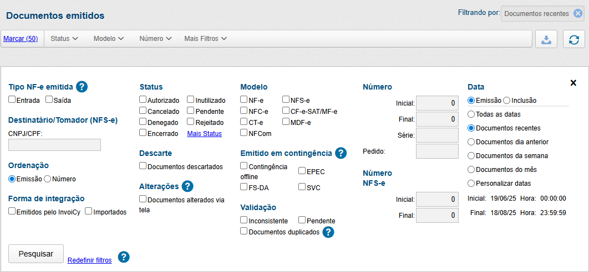
Task: Expand the Mais Filtros dropdown
Action: [205, 39]
